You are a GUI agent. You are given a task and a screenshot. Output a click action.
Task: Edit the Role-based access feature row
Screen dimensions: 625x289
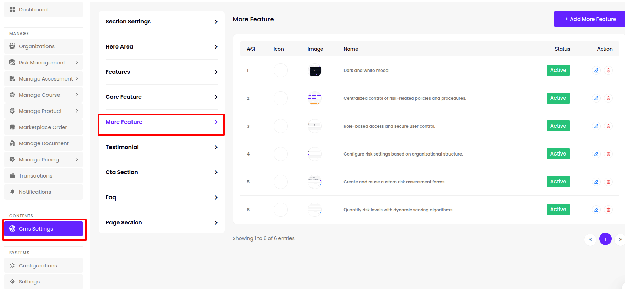pos(596,126)
